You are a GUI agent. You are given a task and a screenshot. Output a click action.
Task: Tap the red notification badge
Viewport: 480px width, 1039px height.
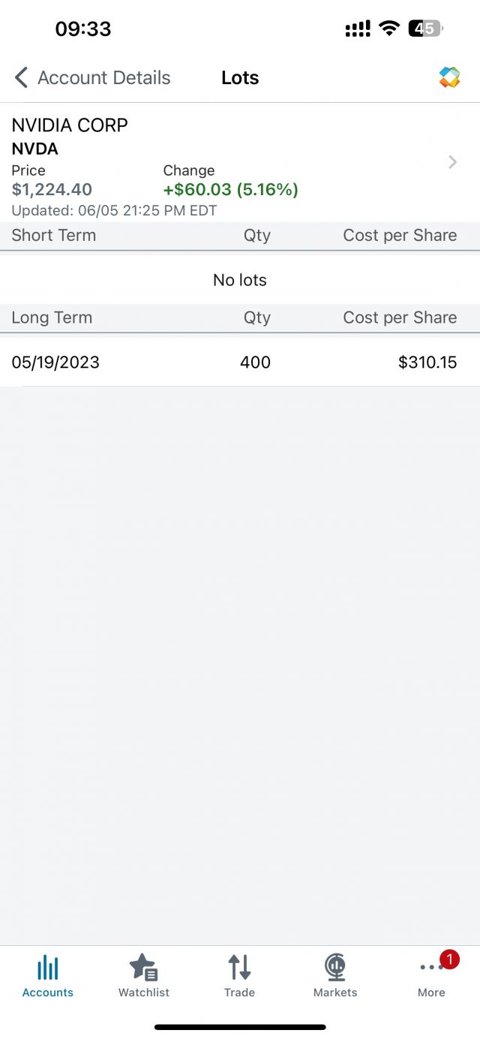coord(449,959)
